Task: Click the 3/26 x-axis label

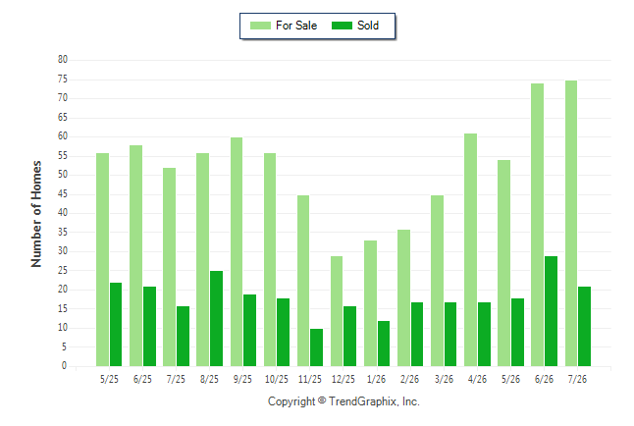Action: tap(444, 379)
